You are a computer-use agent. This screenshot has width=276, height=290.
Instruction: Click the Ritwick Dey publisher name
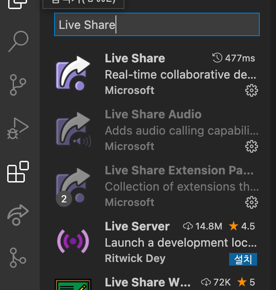(135, 258)
